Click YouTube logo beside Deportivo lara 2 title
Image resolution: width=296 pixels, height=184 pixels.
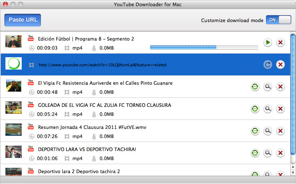tap(31, 171)
